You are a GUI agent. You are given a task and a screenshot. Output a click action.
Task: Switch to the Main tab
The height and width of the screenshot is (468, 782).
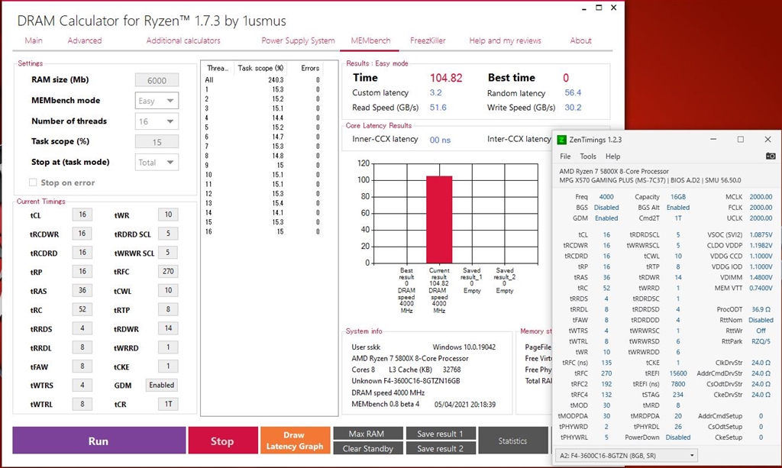pyautogui.click(x=34, y=40)
